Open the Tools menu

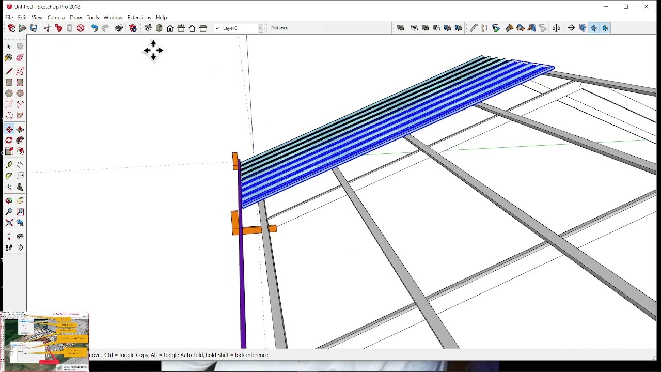click(92, 18)
